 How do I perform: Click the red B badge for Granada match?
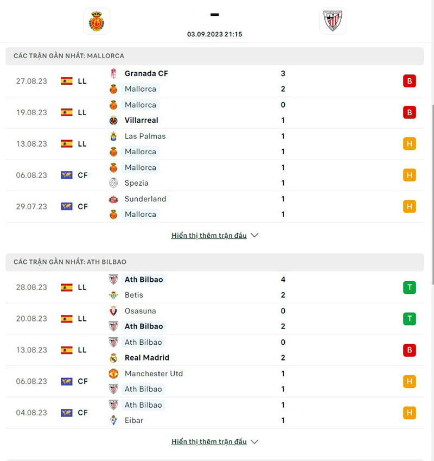pyautogui.click(x=409, y=81)
